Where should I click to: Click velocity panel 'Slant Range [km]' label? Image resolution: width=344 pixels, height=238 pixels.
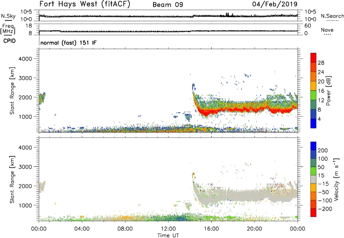pos(12,180)
